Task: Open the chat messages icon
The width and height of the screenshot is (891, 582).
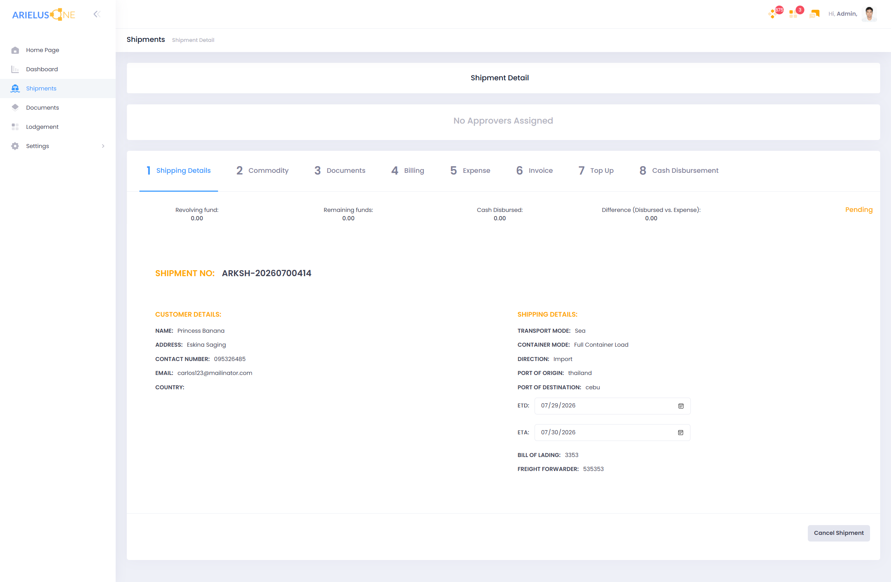Action: (x=814, y=14)
